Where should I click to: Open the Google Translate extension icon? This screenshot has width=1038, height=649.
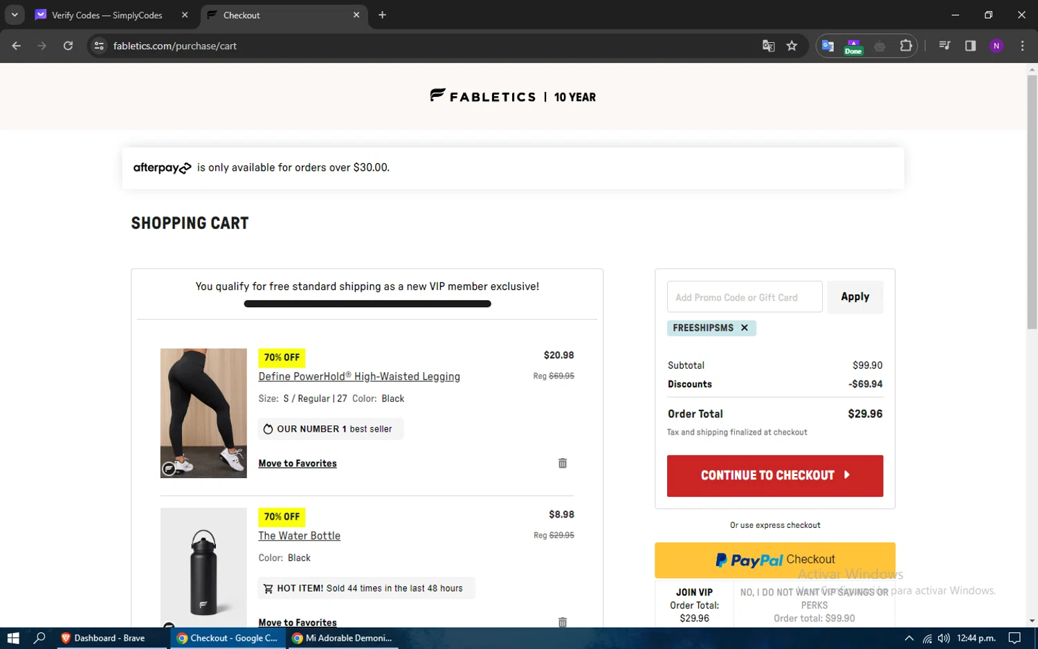pyautogui.click(x=828, y=46)
